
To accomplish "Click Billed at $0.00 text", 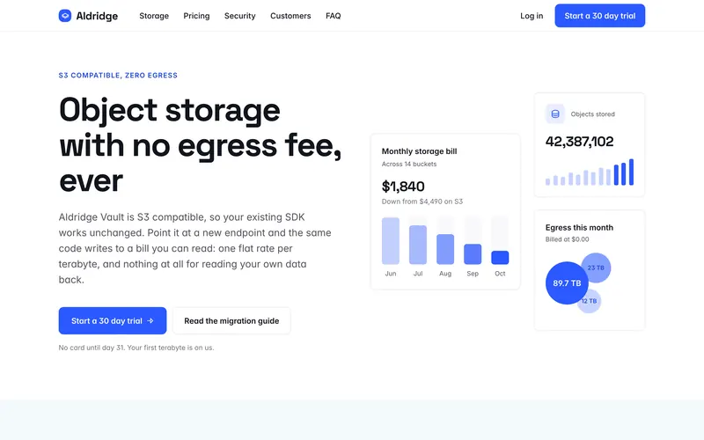I will point(567,239).
